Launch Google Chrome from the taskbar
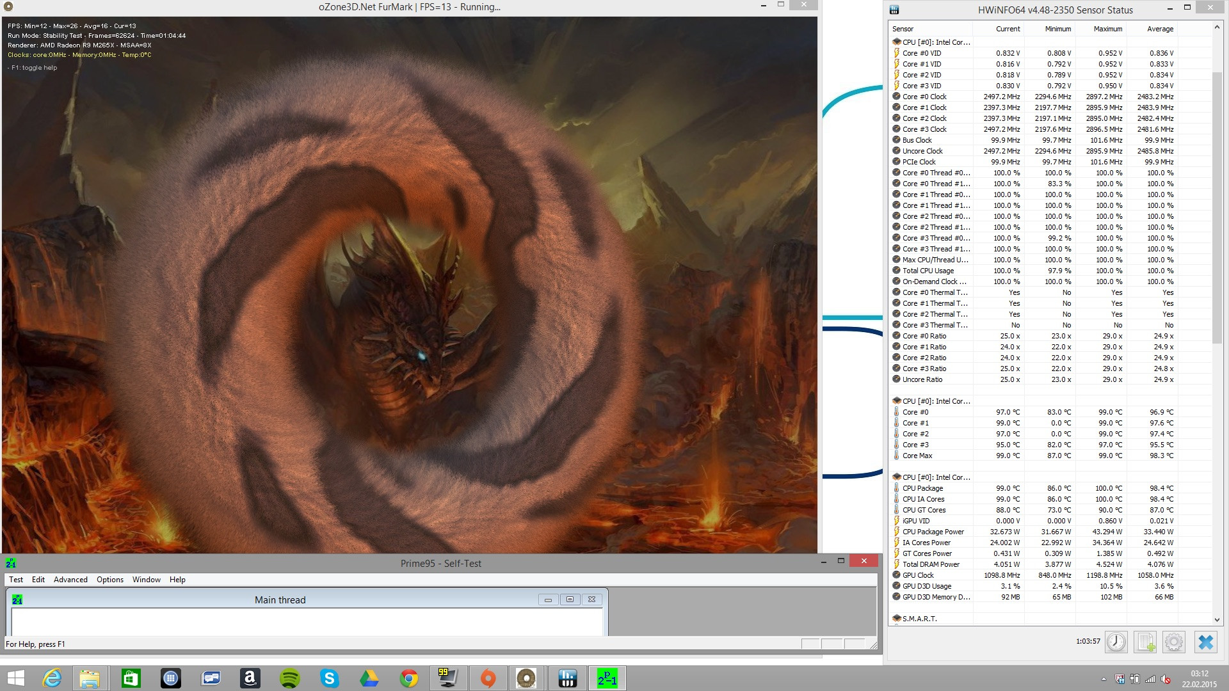1229x691 pixels. tap(409, 678)
